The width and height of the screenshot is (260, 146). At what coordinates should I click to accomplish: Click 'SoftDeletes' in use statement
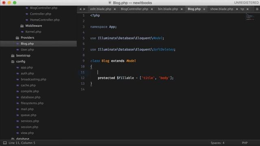click(163, 49)
